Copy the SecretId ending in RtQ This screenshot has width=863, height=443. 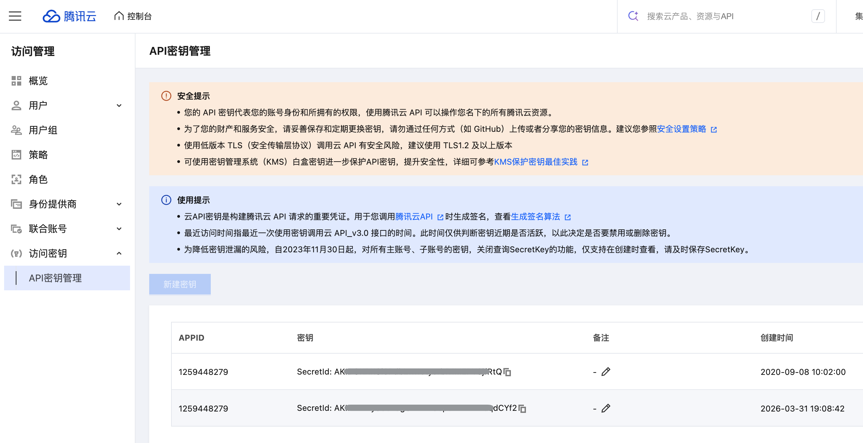click(x=507, y=372)
